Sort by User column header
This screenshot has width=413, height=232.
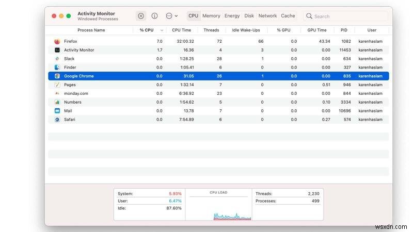(372, 30)
